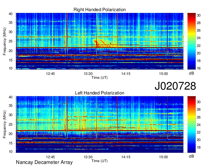Viewport: 204px width, 166px height.
Task: Click the 22 dB tick on Left Handed colorbar
Action: [199, 132]
